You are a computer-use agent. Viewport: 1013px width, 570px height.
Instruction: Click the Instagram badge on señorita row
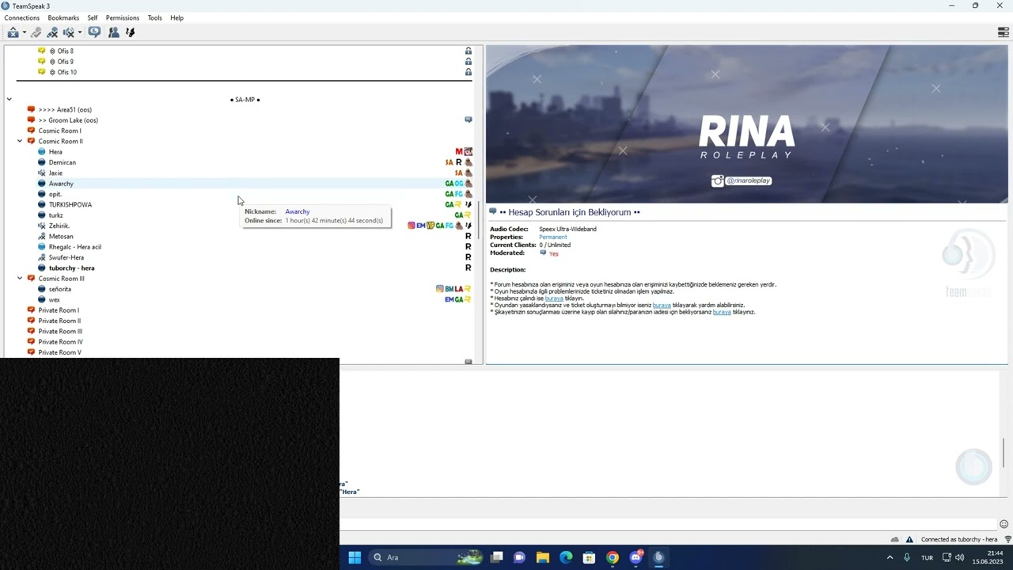pos(440,289)
